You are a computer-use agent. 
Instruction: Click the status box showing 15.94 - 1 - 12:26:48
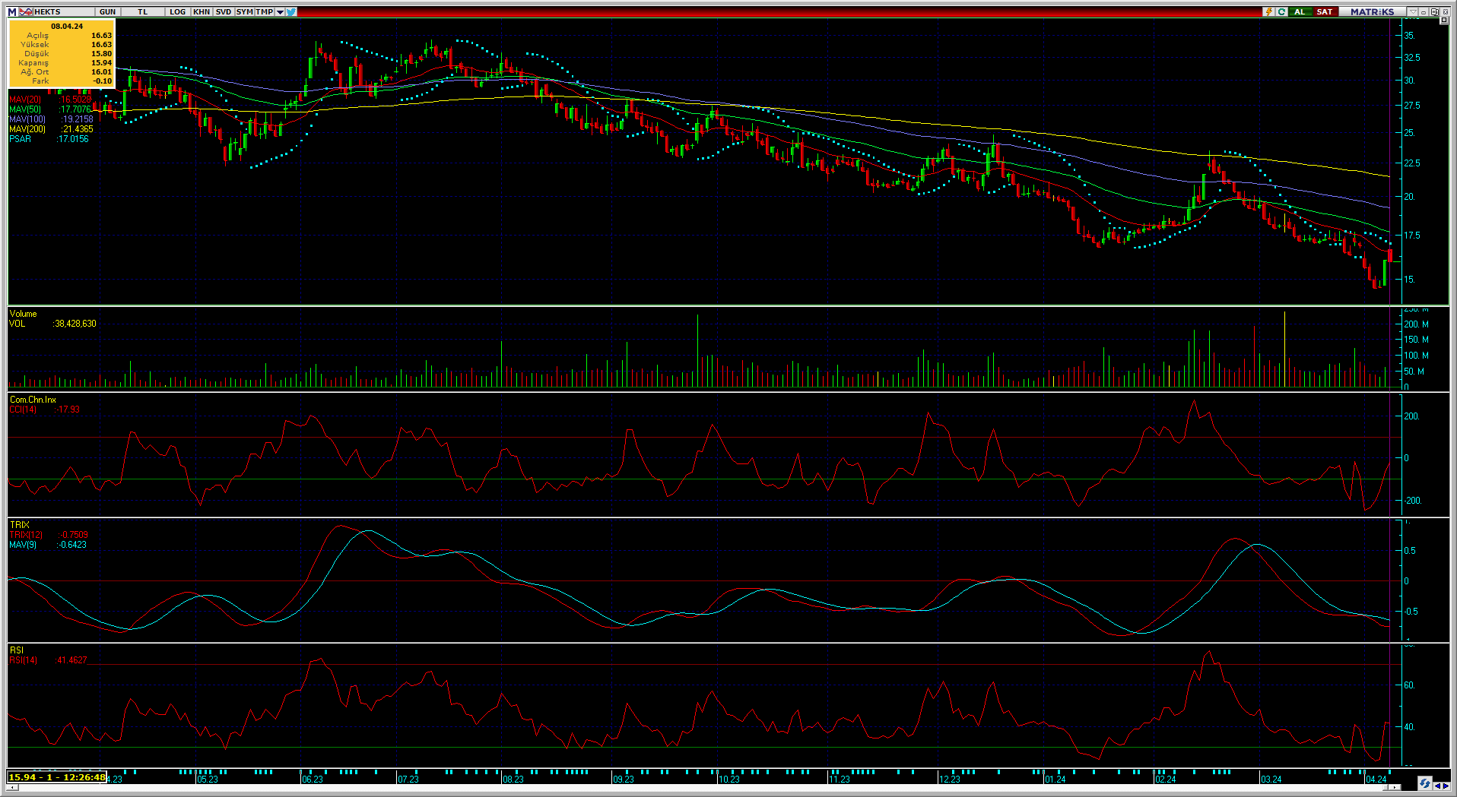(x=57, y=777)
